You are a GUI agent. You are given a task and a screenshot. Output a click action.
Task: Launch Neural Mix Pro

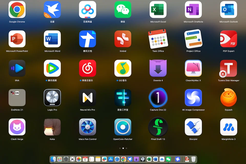coord(87,98)
